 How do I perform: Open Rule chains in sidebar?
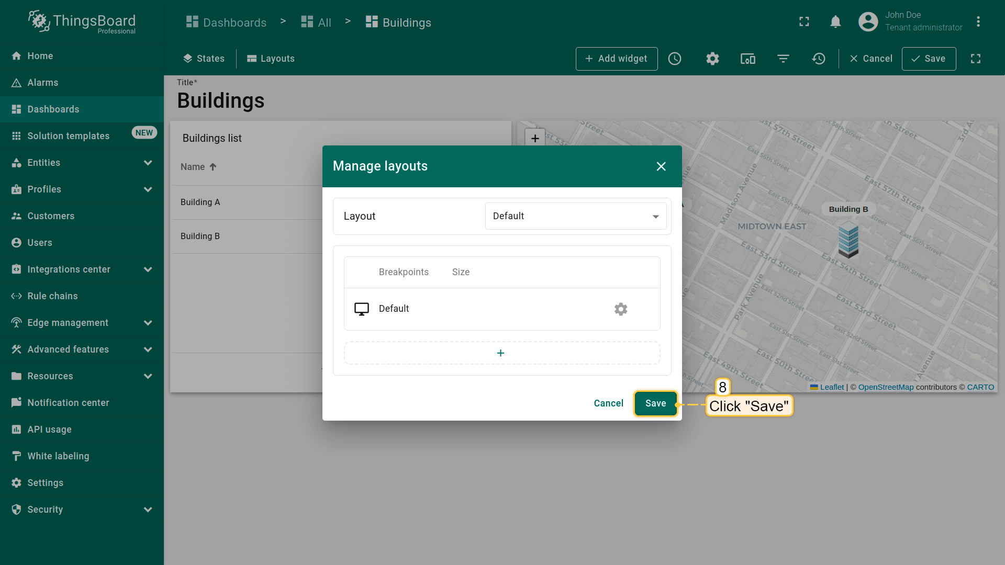coord(52,296)
